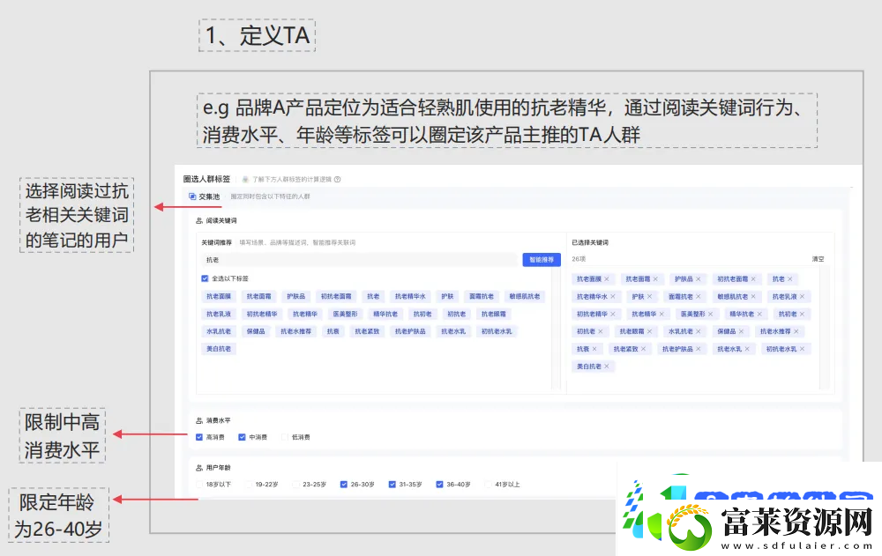Remove selected keyword 抗老面膜 via its X
This screenshot has height=556, width=882.
pyautogui.click(x=607, y=278)
